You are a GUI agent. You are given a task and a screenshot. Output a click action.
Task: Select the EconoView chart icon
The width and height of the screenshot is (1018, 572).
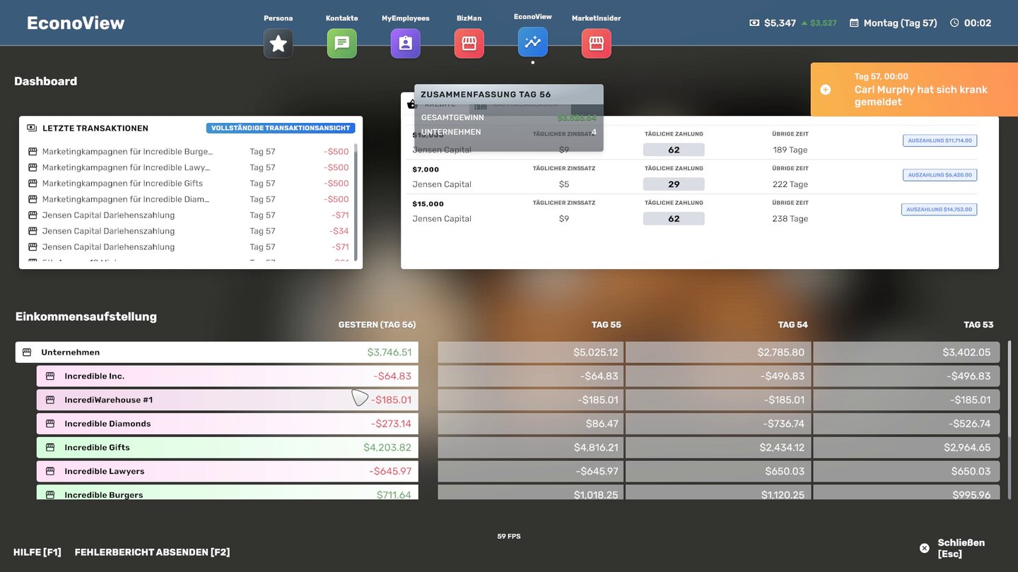pos(532,42)
